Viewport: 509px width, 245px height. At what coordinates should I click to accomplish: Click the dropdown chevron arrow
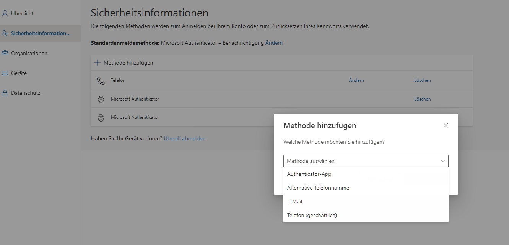click(x=443, y=161)
